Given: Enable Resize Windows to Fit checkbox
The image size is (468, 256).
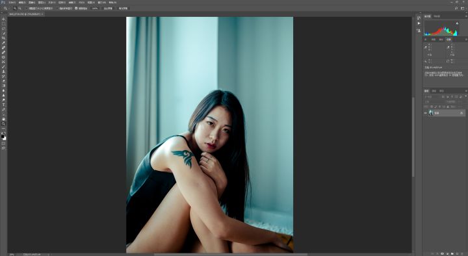Looking at the screenshot, I should pyautogui.click(x=27, y=8).
